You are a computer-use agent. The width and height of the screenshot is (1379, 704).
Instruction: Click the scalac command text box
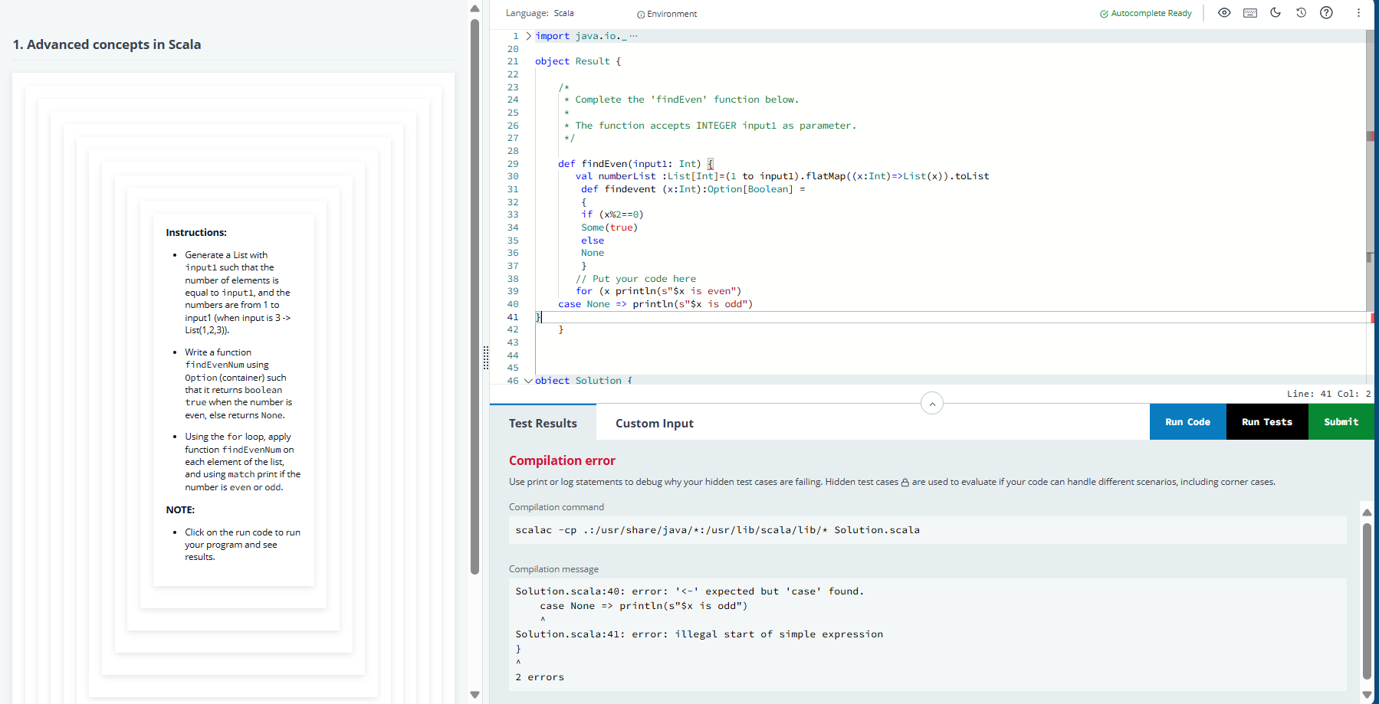pyautogui.click(x=928, y=530)
